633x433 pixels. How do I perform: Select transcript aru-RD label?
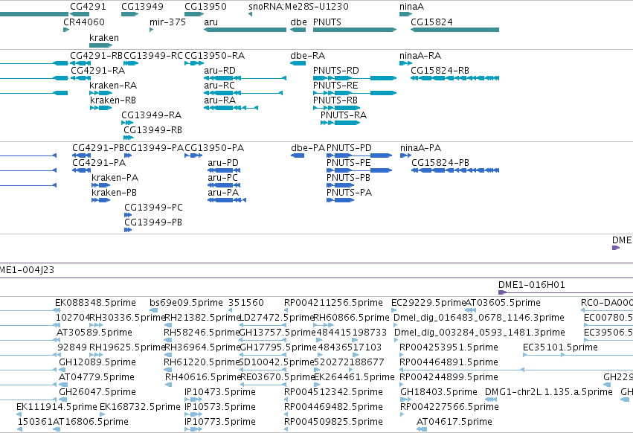tap(219, 70)
